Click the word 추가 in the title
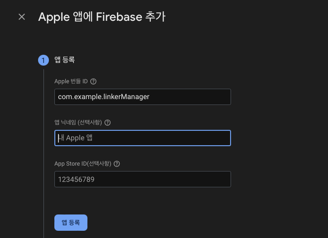Viewport: 328px width, 238px height. [154, 17]
